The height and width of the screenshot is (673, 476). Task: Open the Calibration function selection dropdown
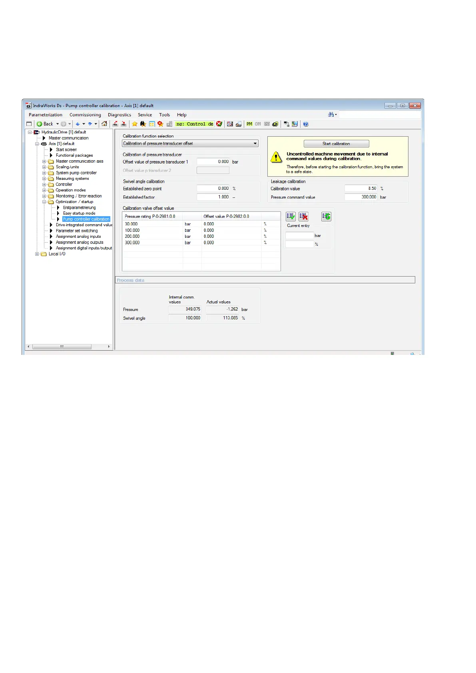(190, 143)
